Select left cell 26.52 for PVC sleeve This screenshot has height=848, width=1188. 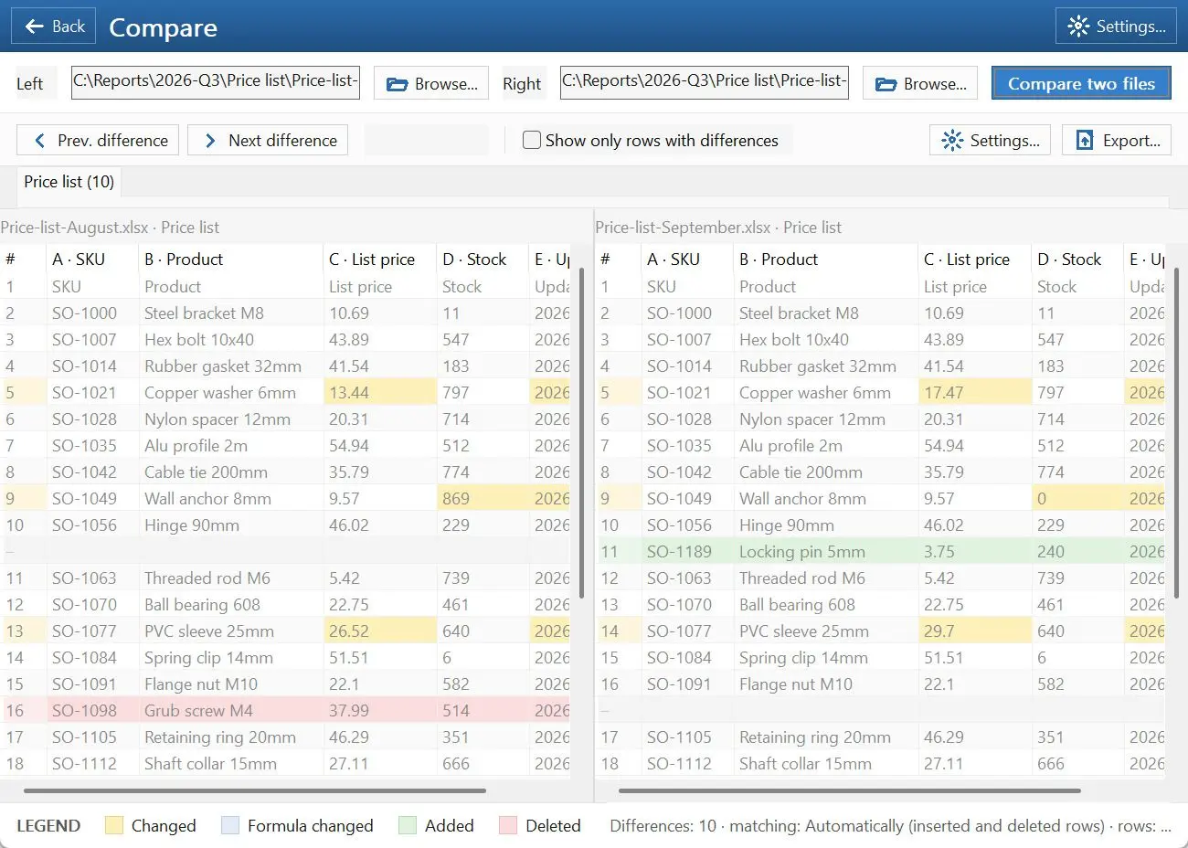(380, 631)
